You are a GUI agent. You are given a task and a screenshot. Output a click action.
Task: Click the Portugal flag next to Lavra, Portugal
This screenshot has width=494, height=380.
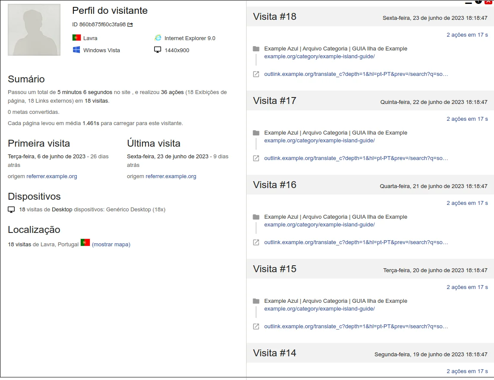pyautogui.click(x=85, y=243)
